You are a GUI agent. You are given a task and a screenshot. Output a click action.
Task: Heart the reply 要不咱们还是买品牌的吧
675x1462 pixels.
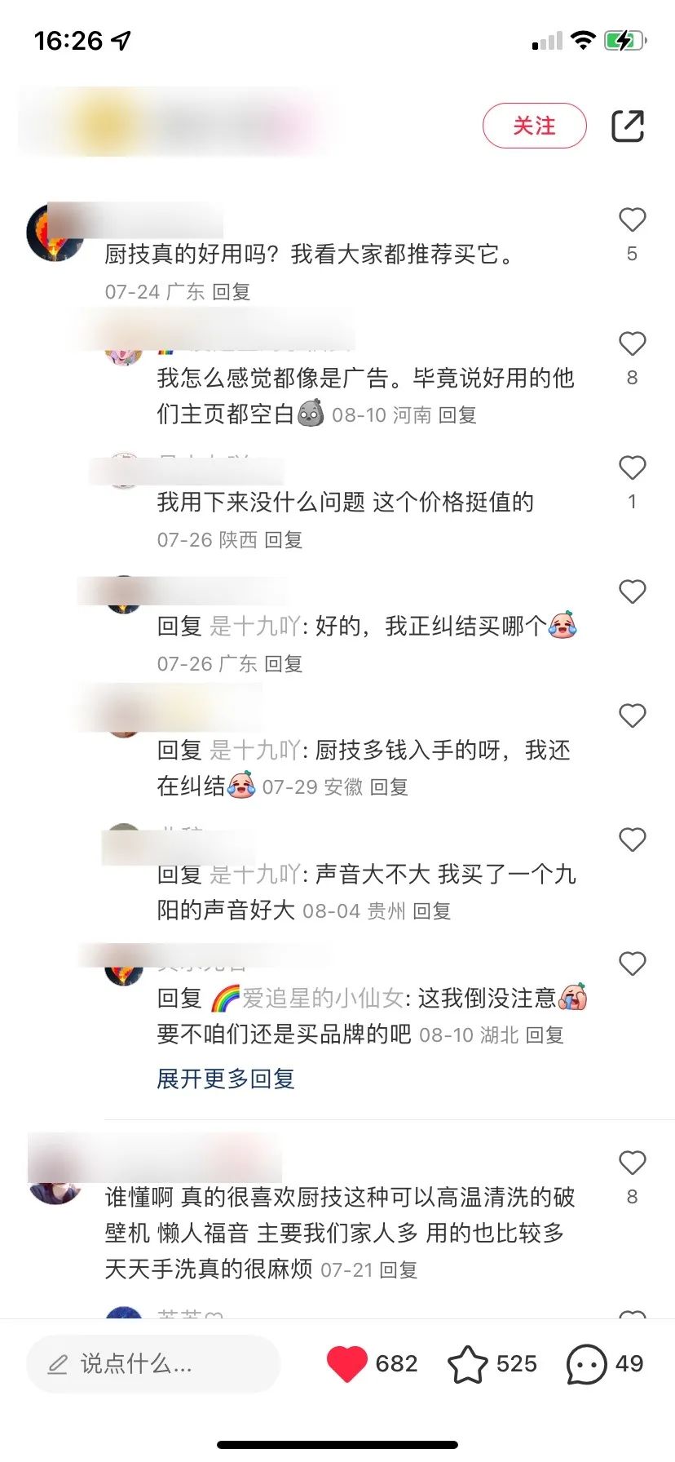click(x=632, y=964)
